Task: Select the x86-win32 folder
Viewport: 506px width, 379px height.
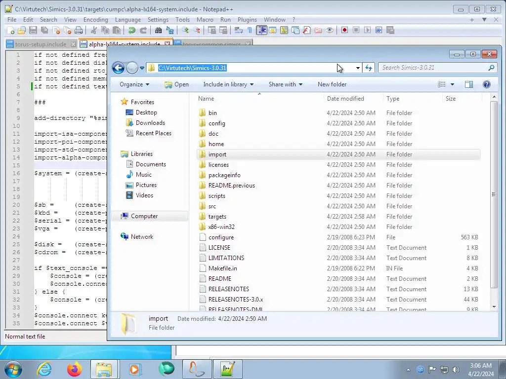Action: (x=221, y=227)
